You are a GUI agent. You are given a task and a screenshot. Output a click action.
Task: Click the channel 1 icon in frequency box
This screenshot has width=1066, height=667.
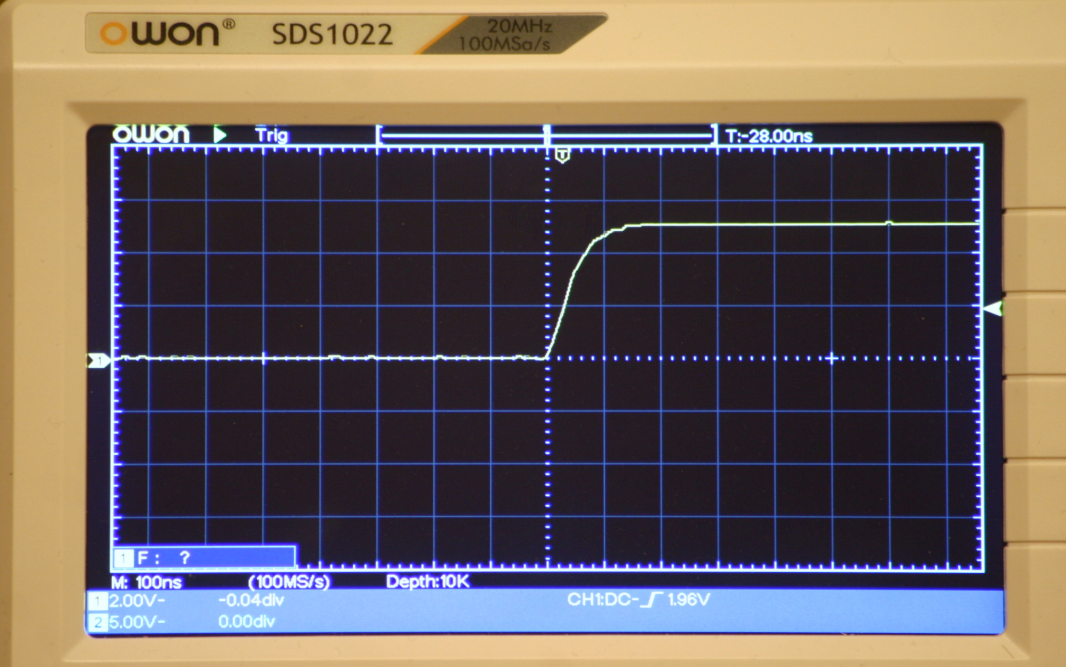point(123,558)
